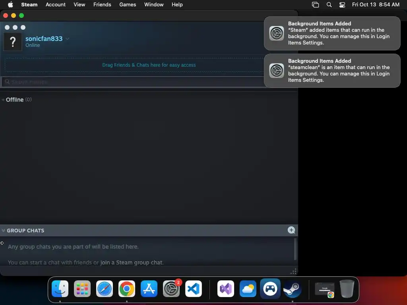Open Stage Manager icon in menu bar
This screenshot has height=305, width=407.
pos(315,5)
